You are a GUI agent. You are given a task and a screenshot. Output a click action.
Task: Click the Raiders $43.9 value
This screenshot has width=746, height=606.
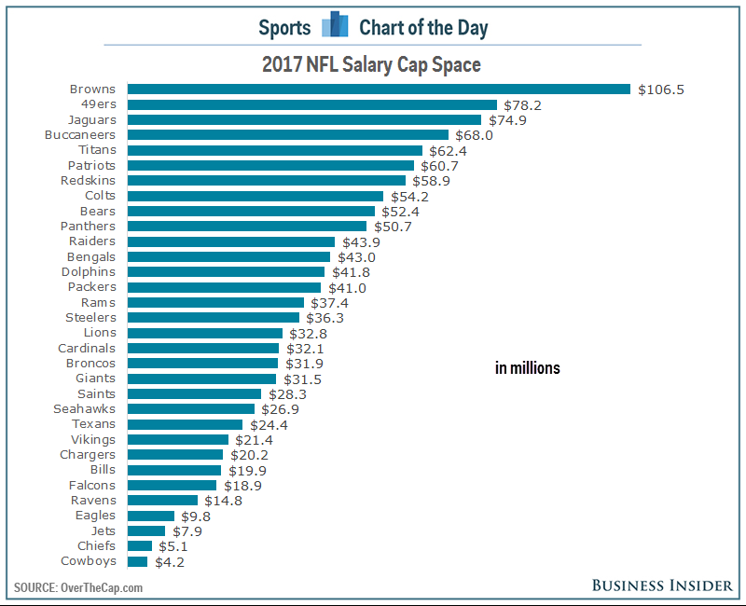[x=361, y=242]
